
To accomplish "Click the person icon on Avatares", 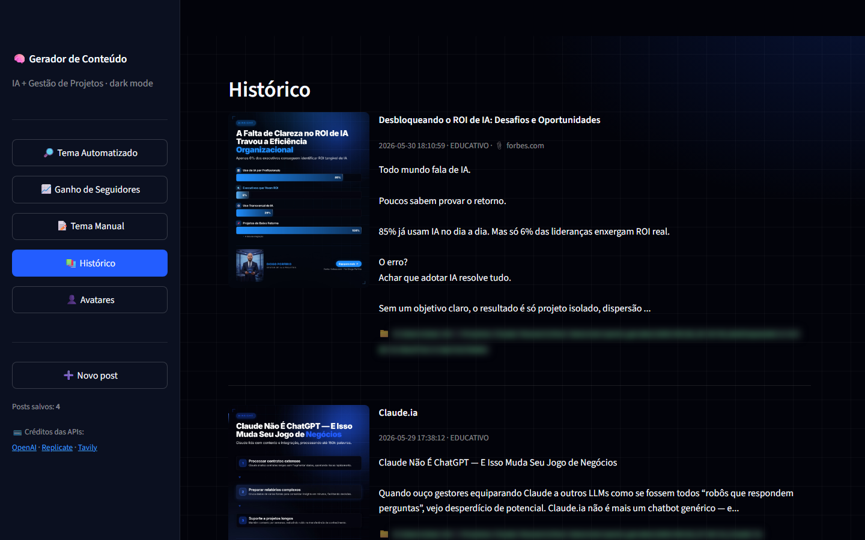I will [x=72, y=300].
